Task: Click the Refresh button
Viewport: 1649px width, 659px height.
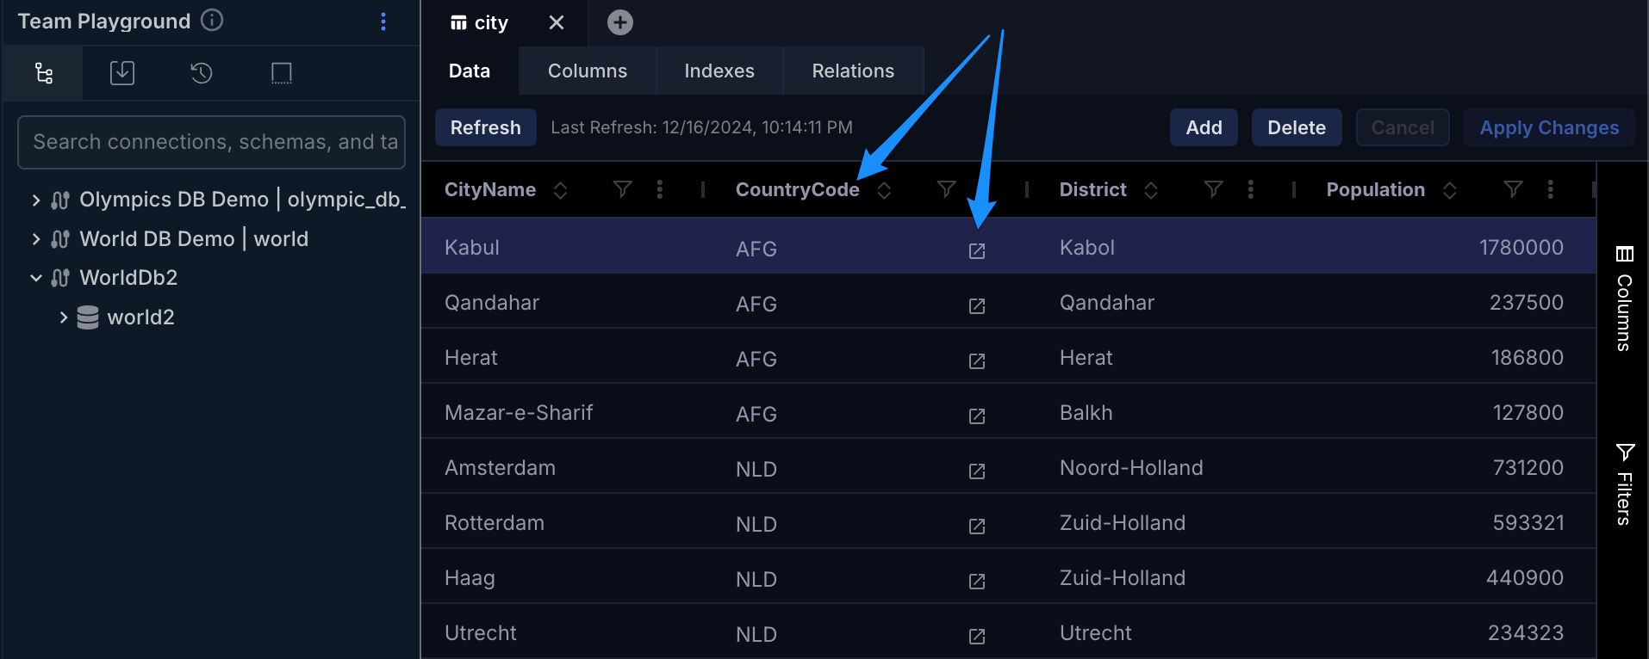Action: tap(485, 128)
